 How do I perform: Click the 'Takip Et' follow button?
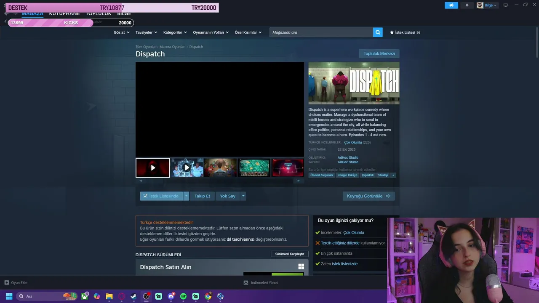point(202,196)
